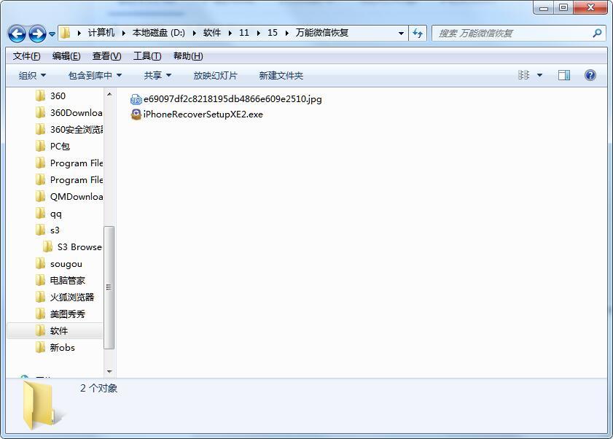
Task: Open the 工具(T) menu
Action: (x=147, y=56)
